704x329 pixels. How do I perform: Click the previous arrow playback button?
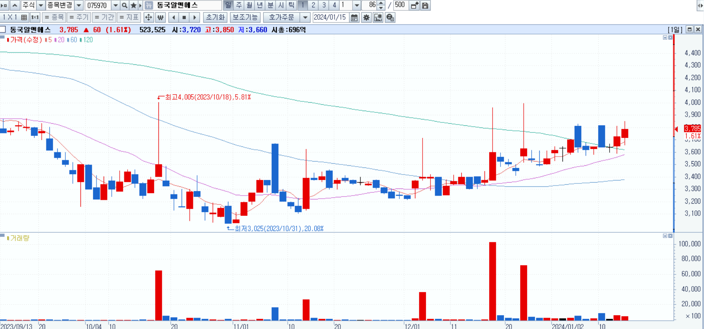(x=174, y=18)
